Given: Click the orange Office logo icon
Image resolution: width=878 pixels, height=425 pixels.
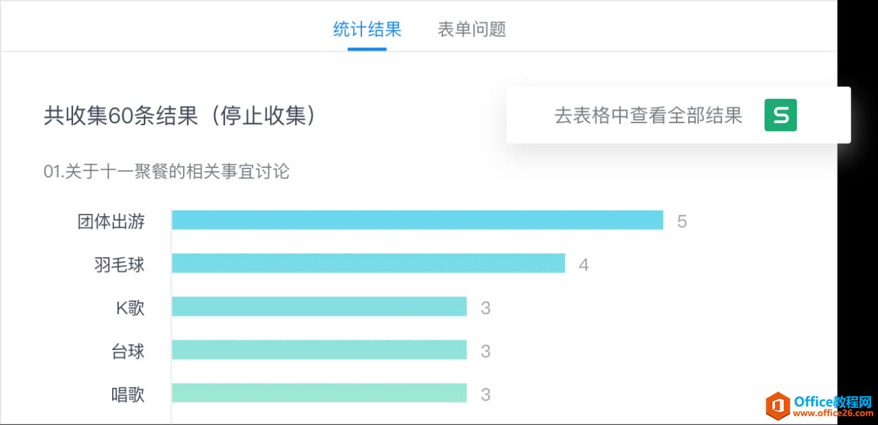Looking at the screenshot, I should (777, 405).
